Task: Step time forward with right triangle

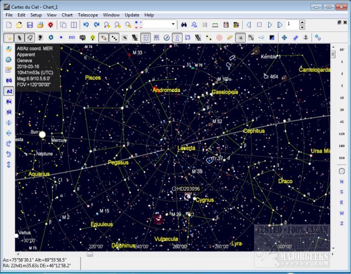Action: 270,25
